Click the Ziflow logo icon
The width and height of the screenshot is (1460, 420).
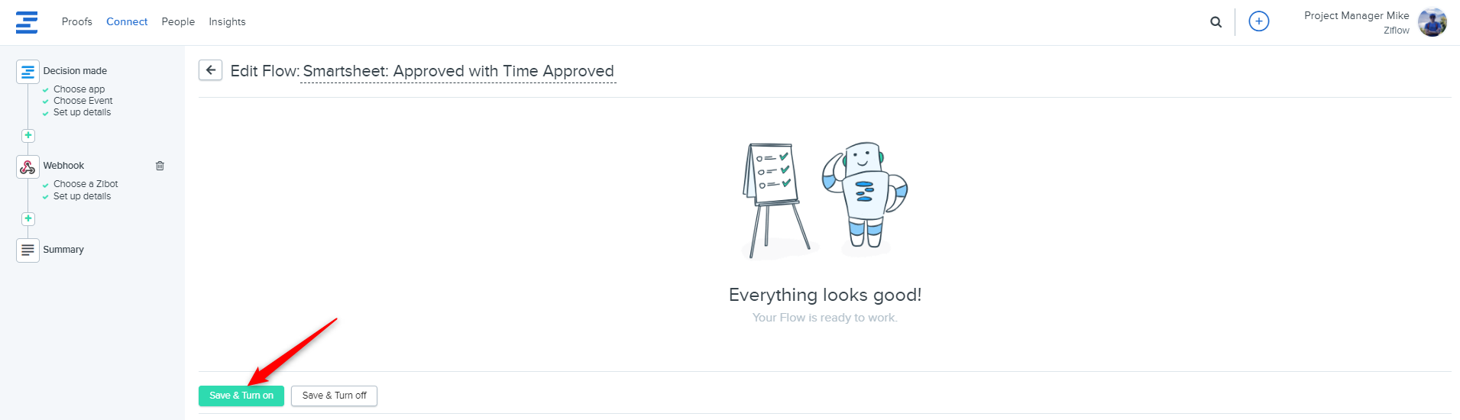click(x=27, y=22)
